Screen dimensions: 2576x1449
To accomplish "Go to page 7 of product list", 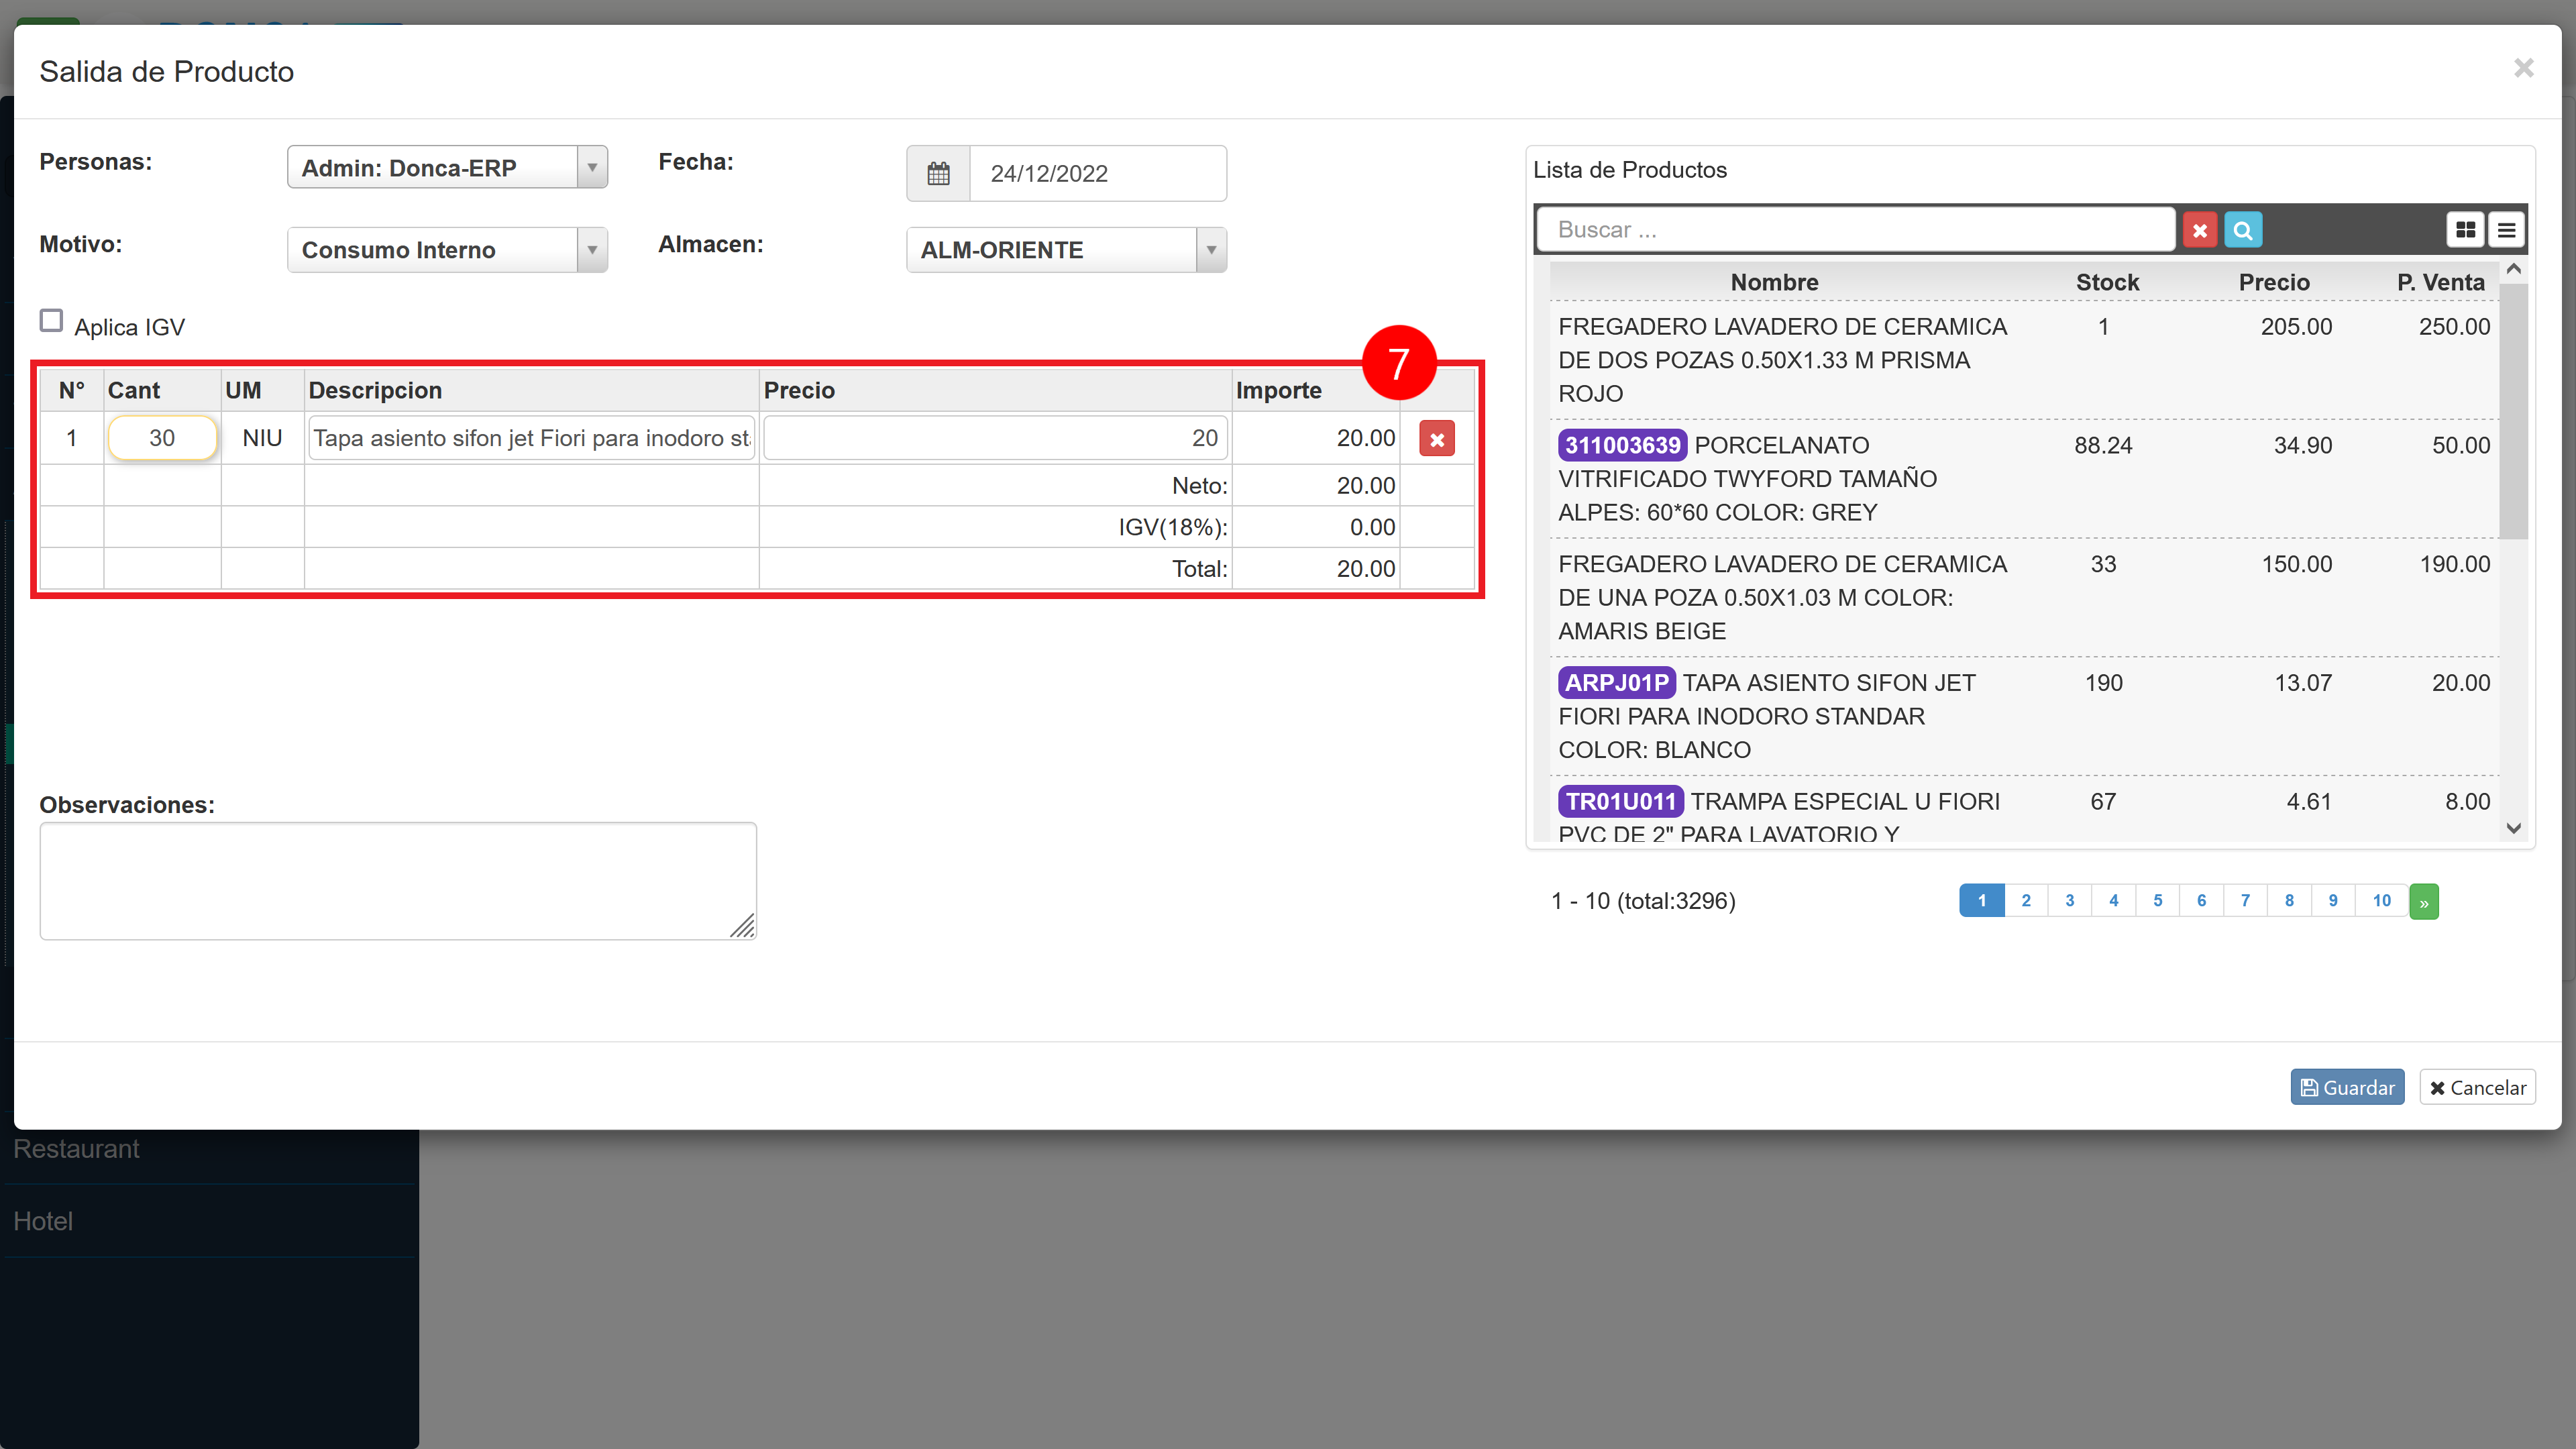I will tap(2245, 901).
